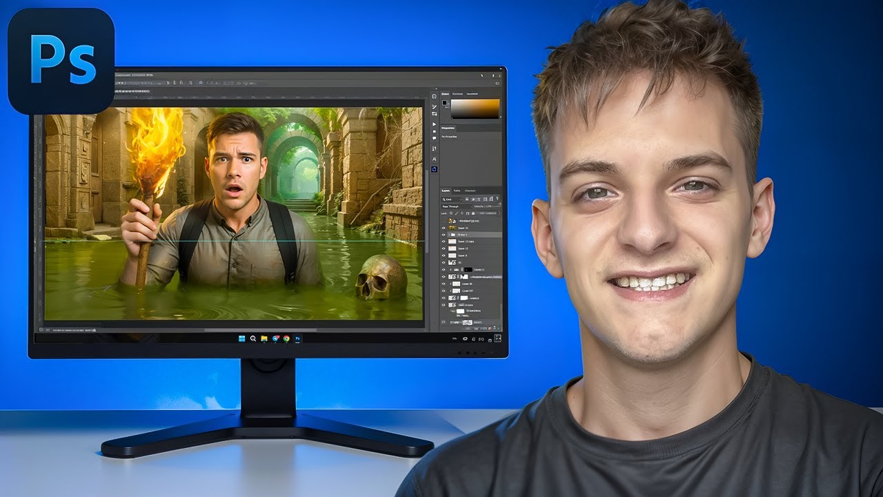Click the Levels 1 mask thumbnail
This screenshot has width=883, height=497.
click(x=468, y=269)
